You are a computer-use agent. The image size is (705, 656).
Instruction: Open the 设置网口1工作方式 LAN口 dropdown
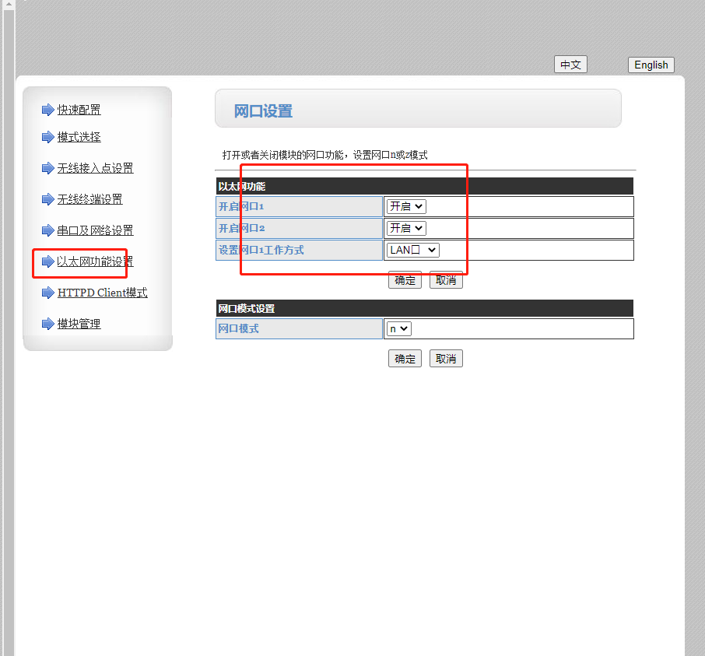click(413, 250)
